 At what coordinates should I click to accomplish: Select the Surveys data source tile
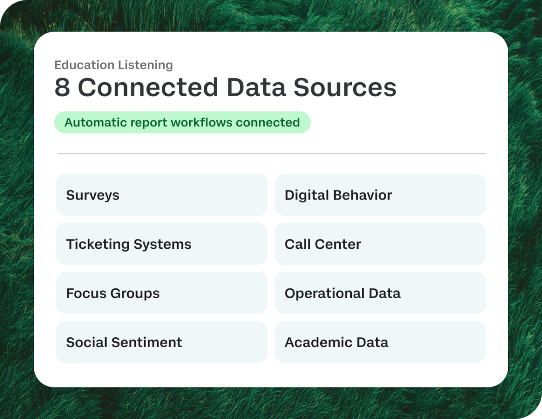(x=162, y=195)
